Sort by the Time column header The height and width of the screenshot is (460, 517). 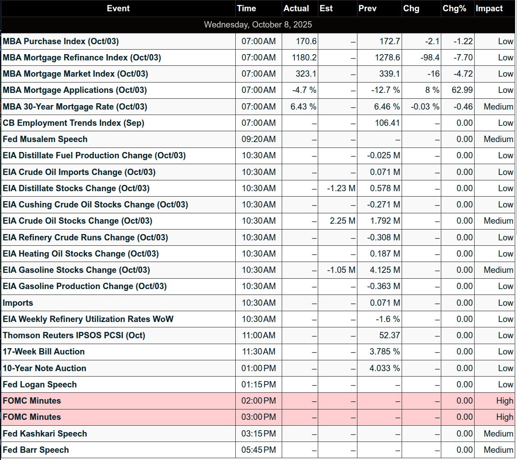click(246, 9)
